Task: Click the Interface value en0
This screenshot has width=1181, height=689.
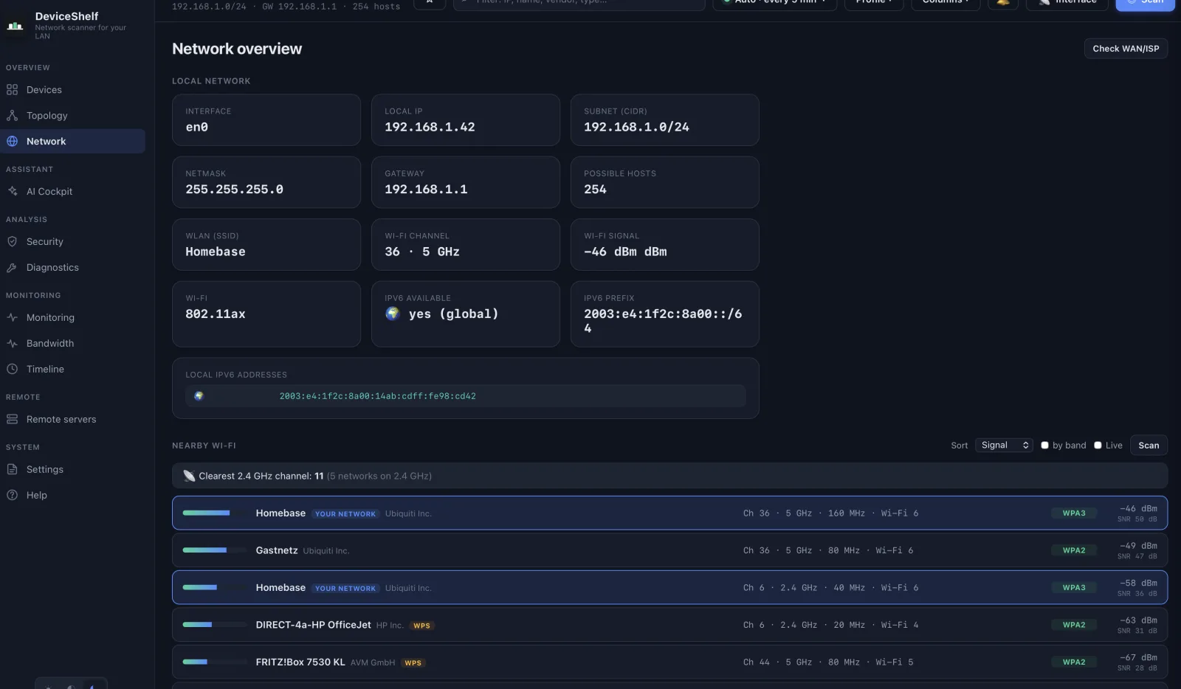Action: tap(196, 128)
